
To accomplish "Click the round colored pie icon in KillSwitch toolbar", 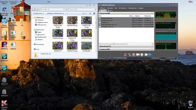I will (x=134, y=55).
